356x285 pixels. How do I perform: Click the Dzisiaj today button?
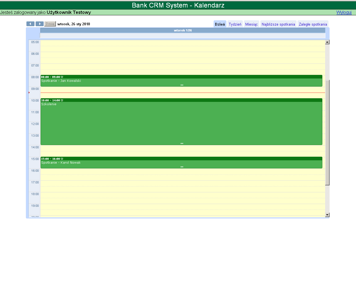[50, 24]
